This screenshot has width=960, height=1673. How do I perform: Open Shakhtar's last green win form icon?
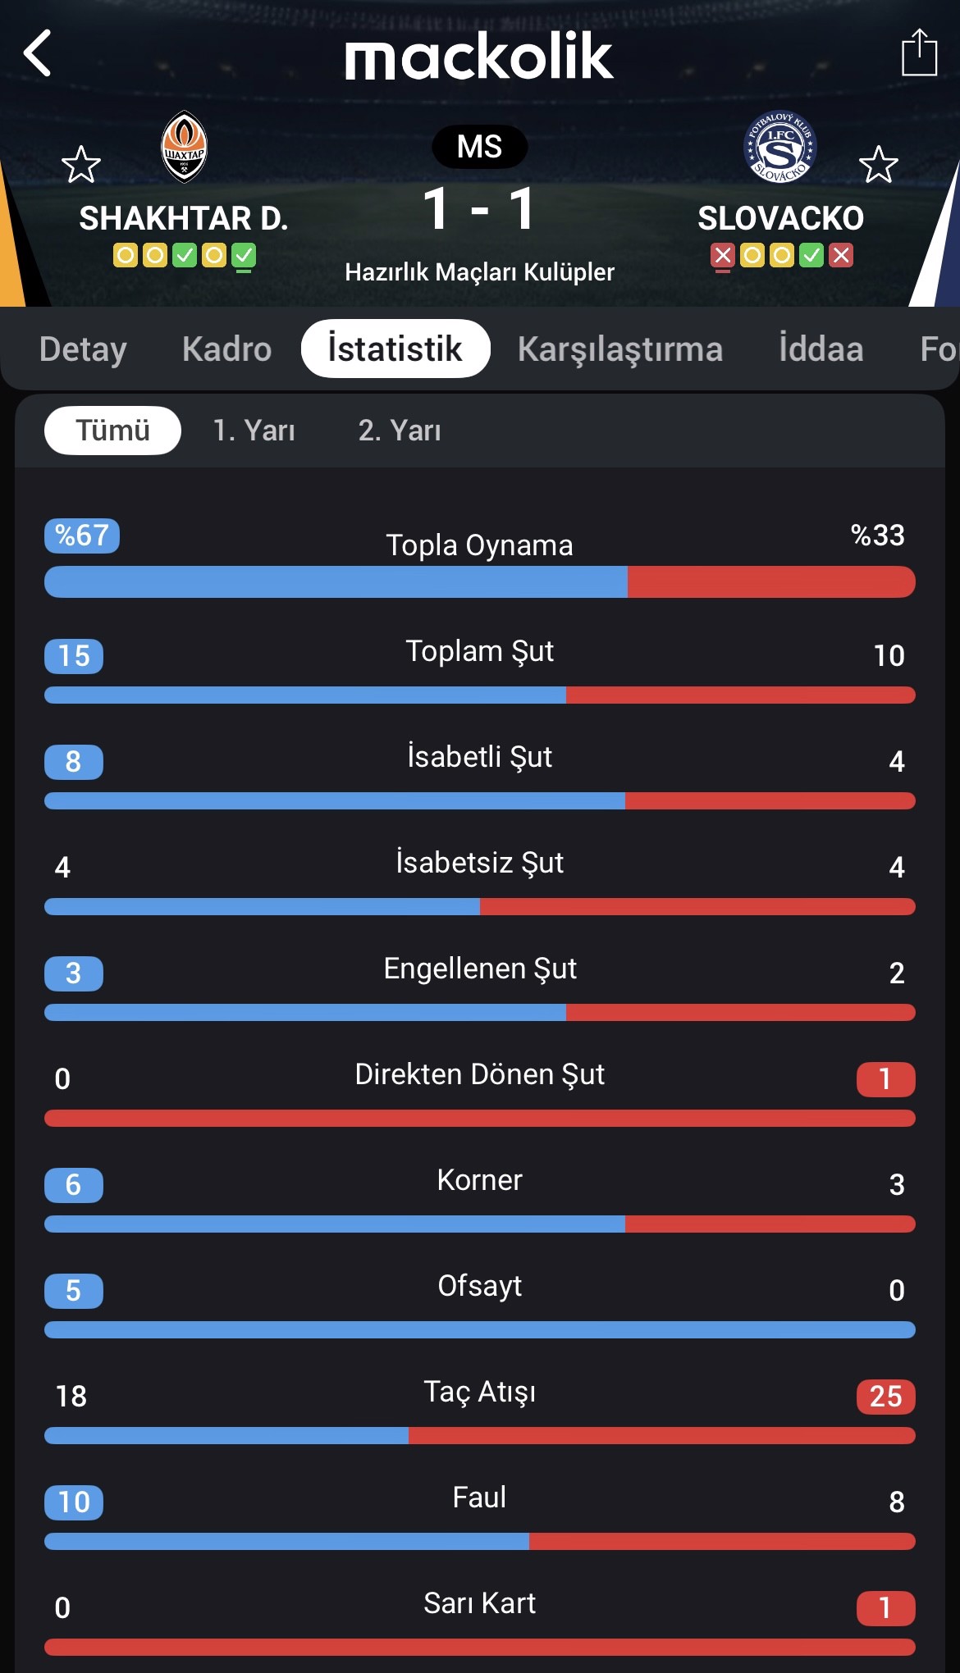click(x=244, y=256)
